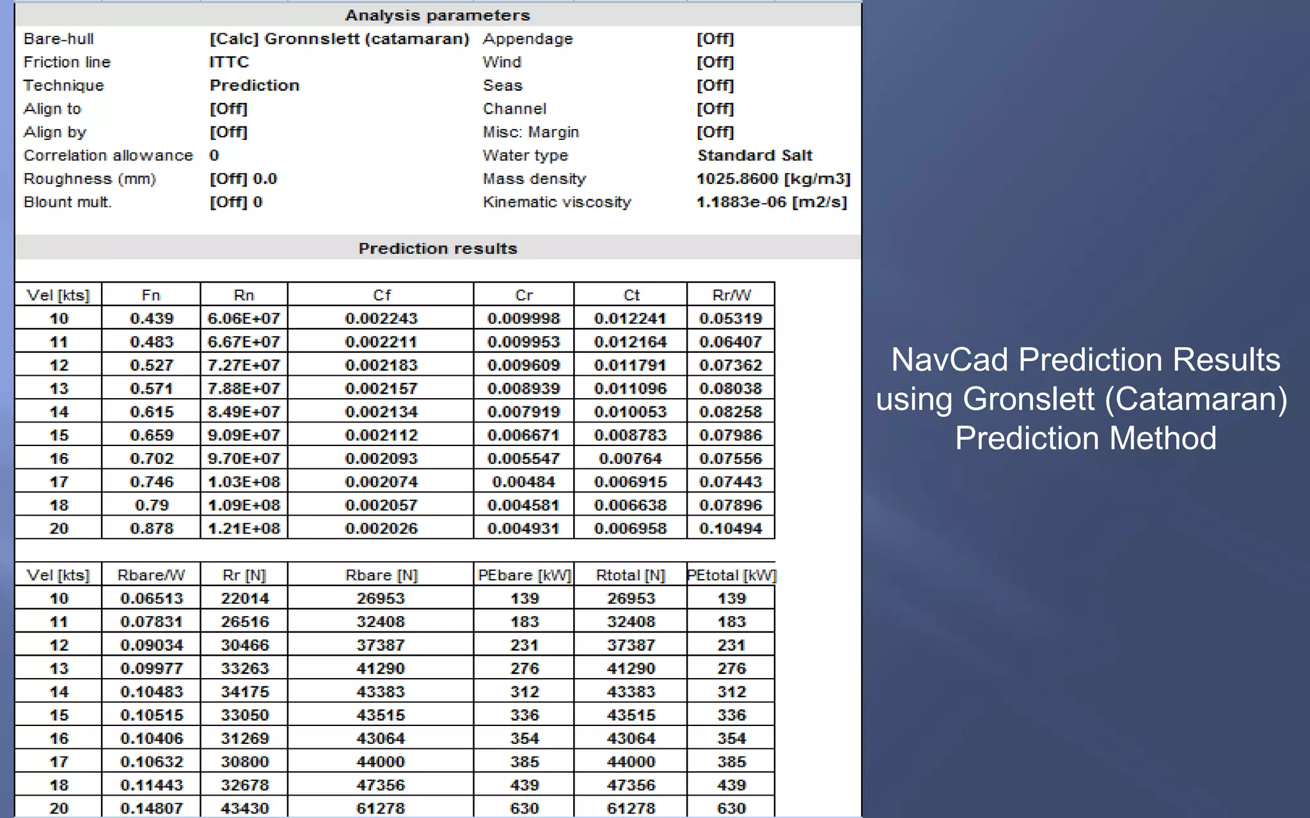The width and height of the screenshot is (1310, 818).
Task: Click the Fn cell '0.439'
Action: (x=152, y=318)
